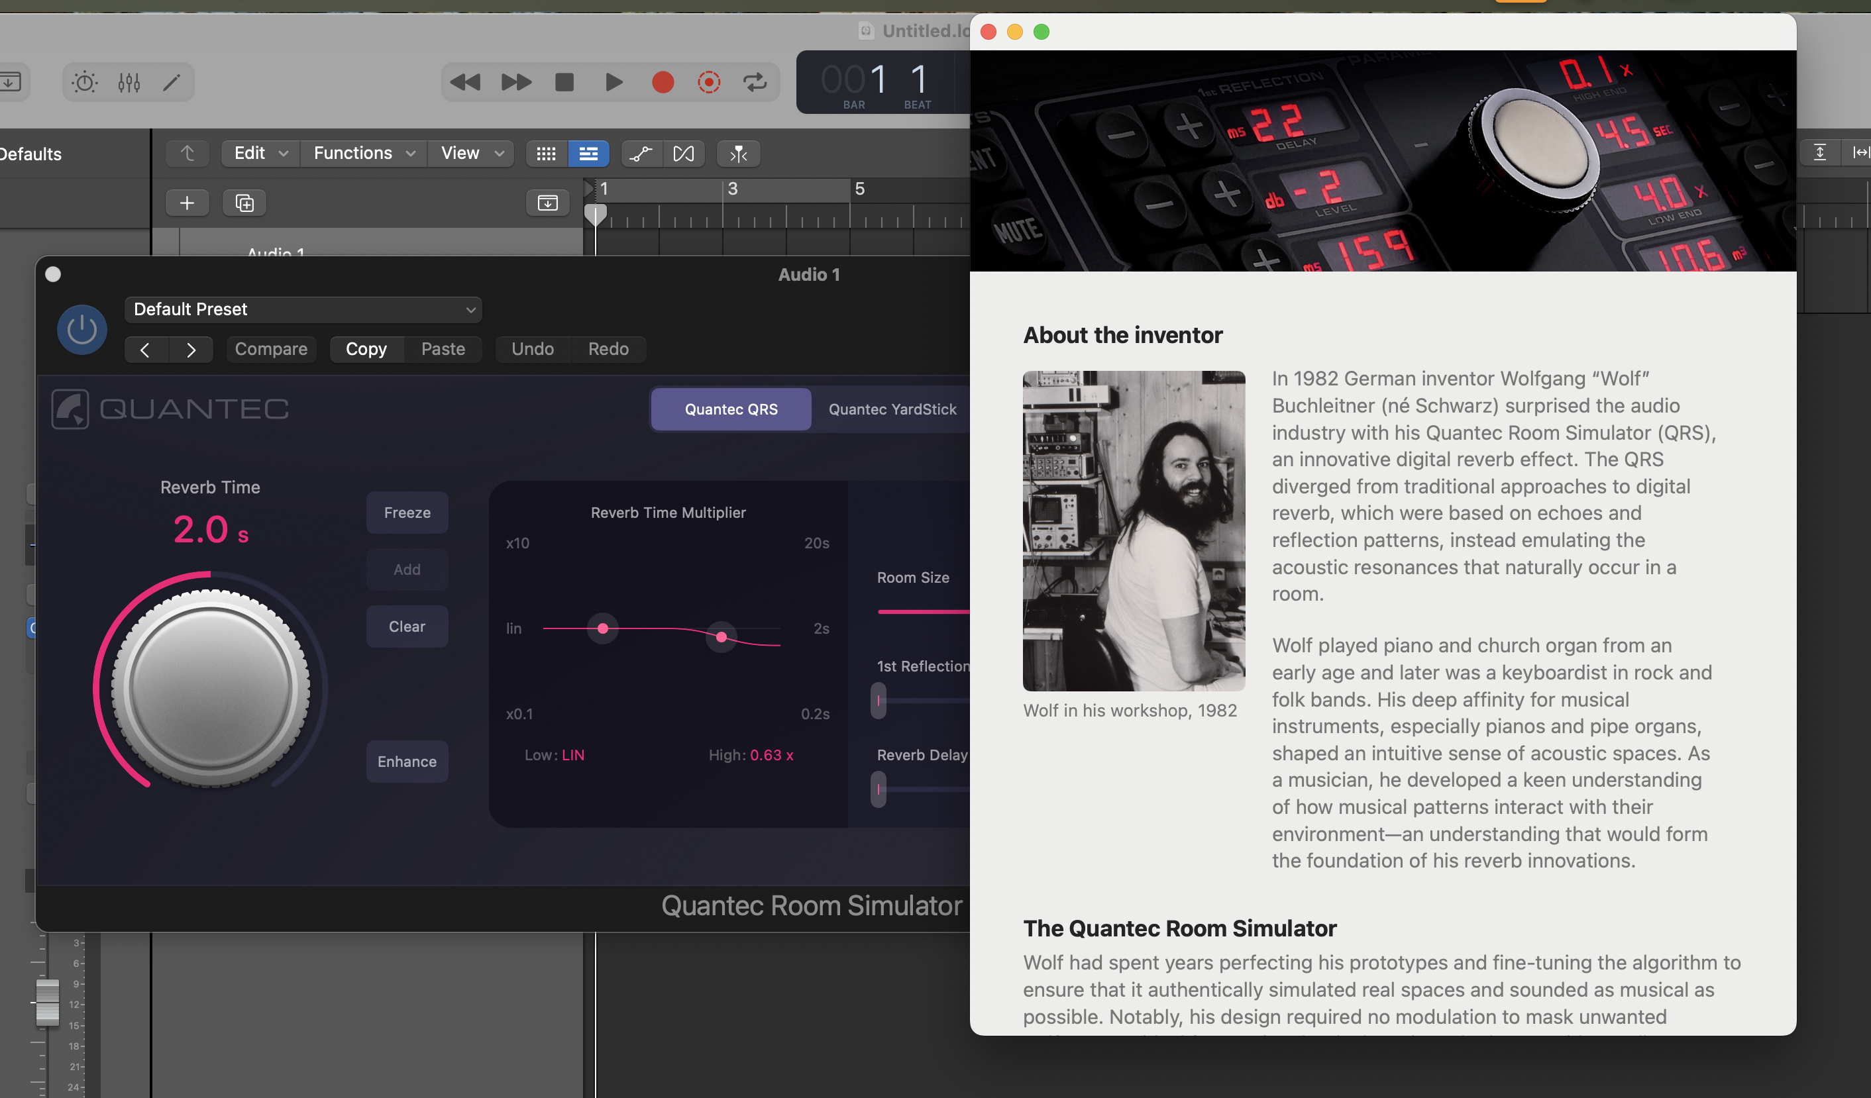1871x1098 pixels.
Task: Toggle the Enhance button
Action: (x=407, y=761)
